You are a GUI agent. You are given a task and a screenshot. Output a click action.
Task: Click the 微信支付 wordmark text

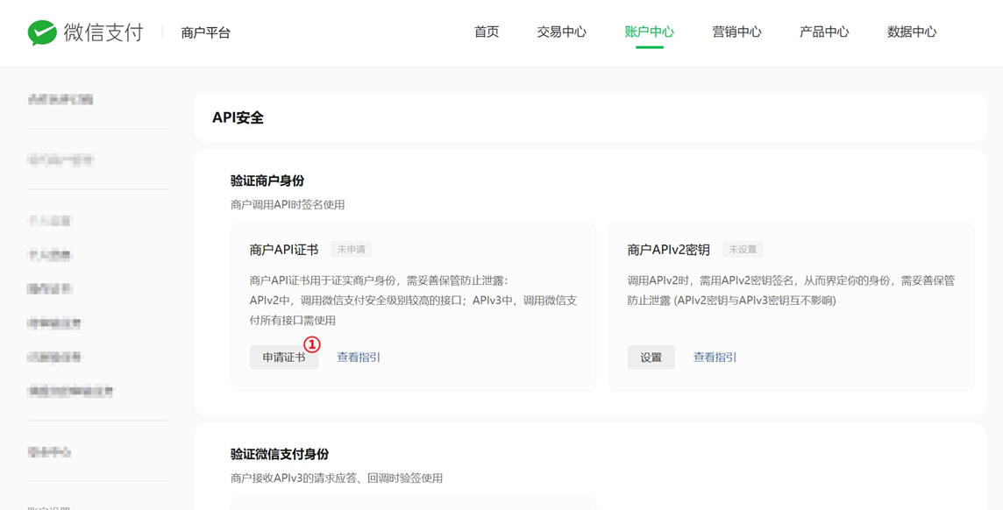[x=103, y=32]
